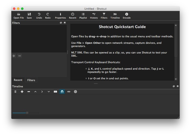
Task: Close the Filters panel
Action: [65, 23]
